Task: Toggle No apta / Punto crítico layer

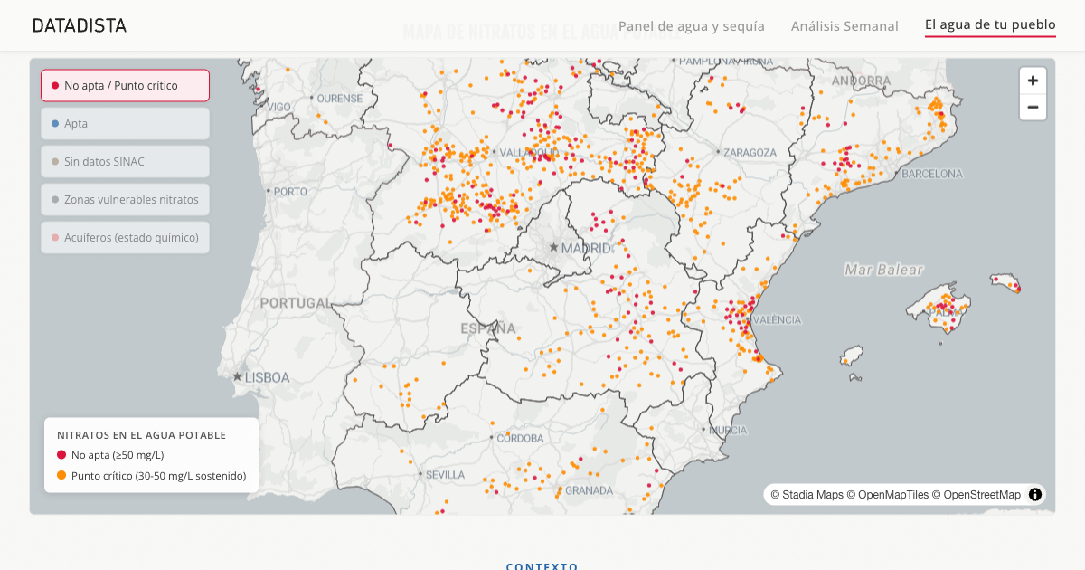Action: (125, 85)
